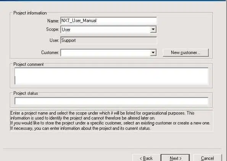The width and height of the screenshot is (227, 161).
Task: Click the Project information group title
Action: pyautogui.click(x=30, y=13)
